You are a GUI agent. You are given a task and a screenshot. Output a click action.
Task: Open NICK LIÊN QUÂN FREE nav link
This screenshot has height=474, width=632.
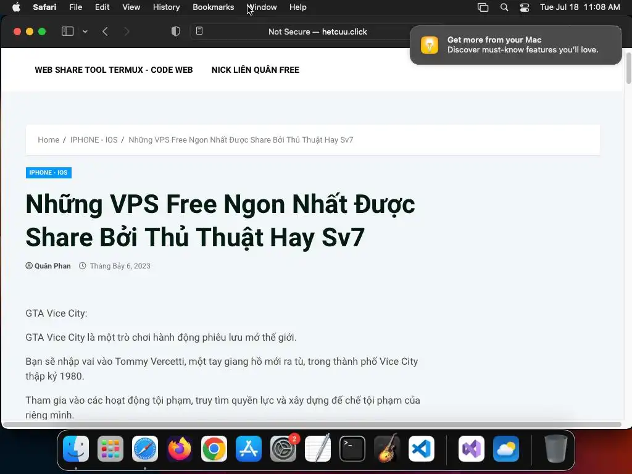point(255,70)
